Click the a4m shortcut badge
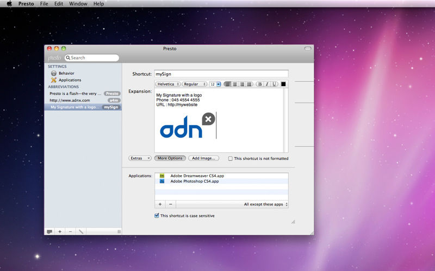The width and height of the screenshot is (435, 271). click(114, 100)
